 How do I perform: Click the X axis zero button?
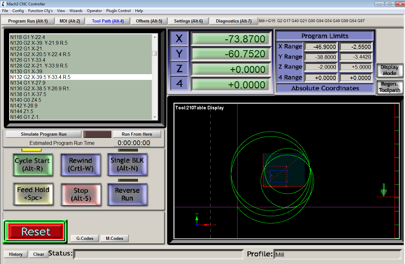click(179, 39)
